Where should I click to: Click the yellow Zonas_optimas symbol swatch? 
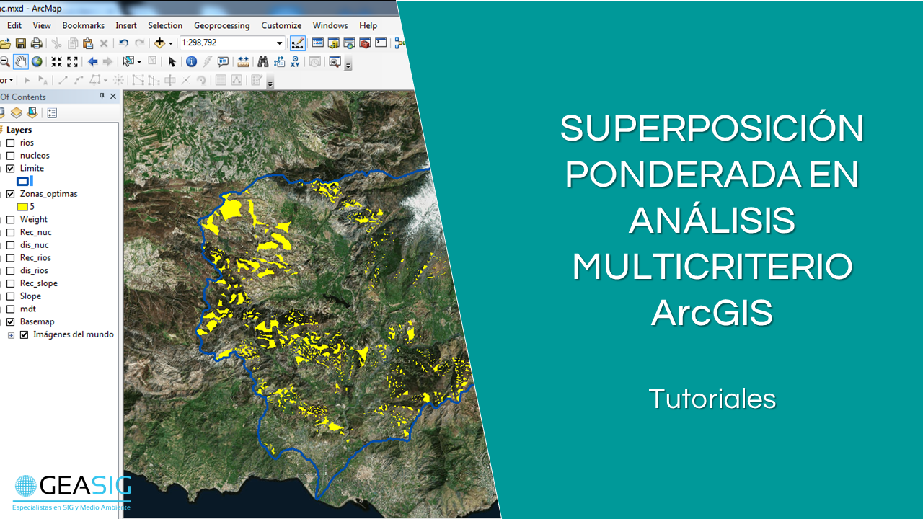point(22,207)
